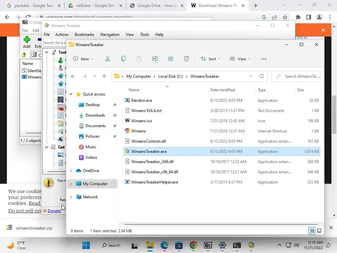Sort by Date modified column header

[222, 90]
